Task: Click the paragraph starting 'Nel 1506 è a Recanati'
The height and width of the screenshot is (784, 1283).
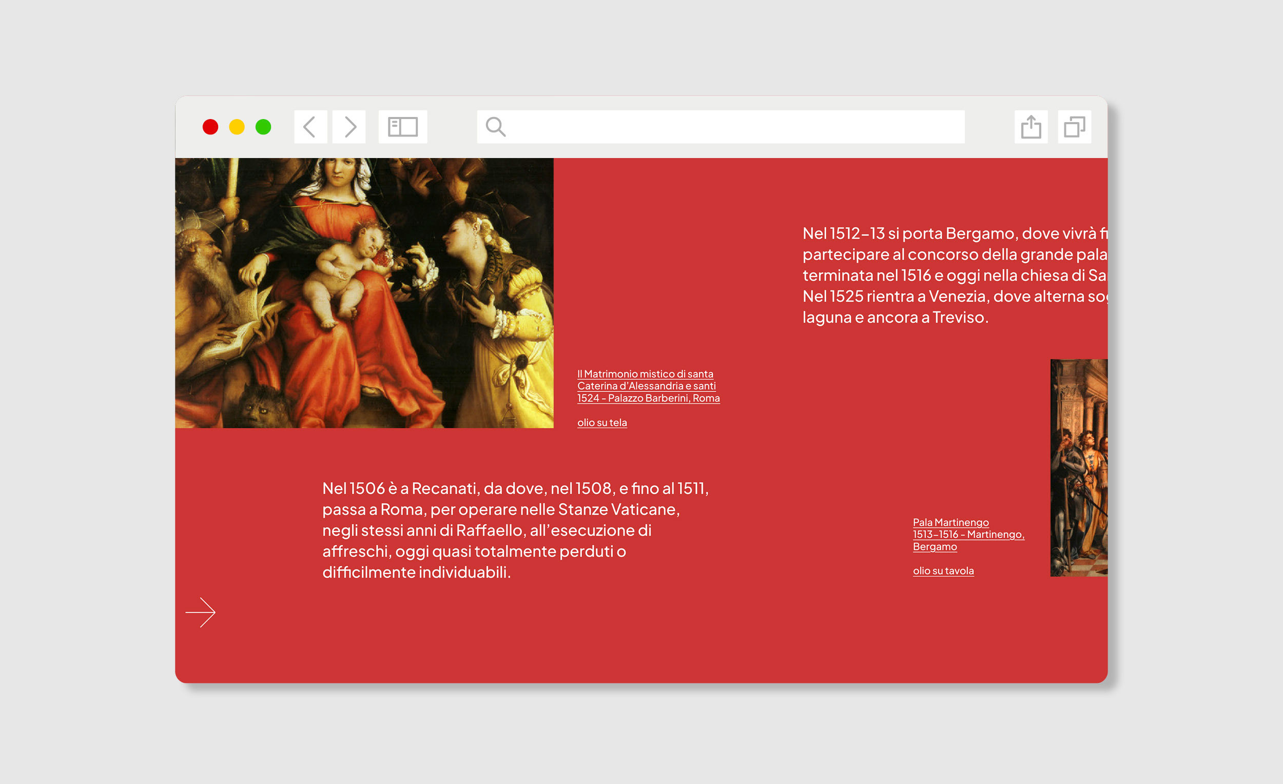Action: pos(515,530)
